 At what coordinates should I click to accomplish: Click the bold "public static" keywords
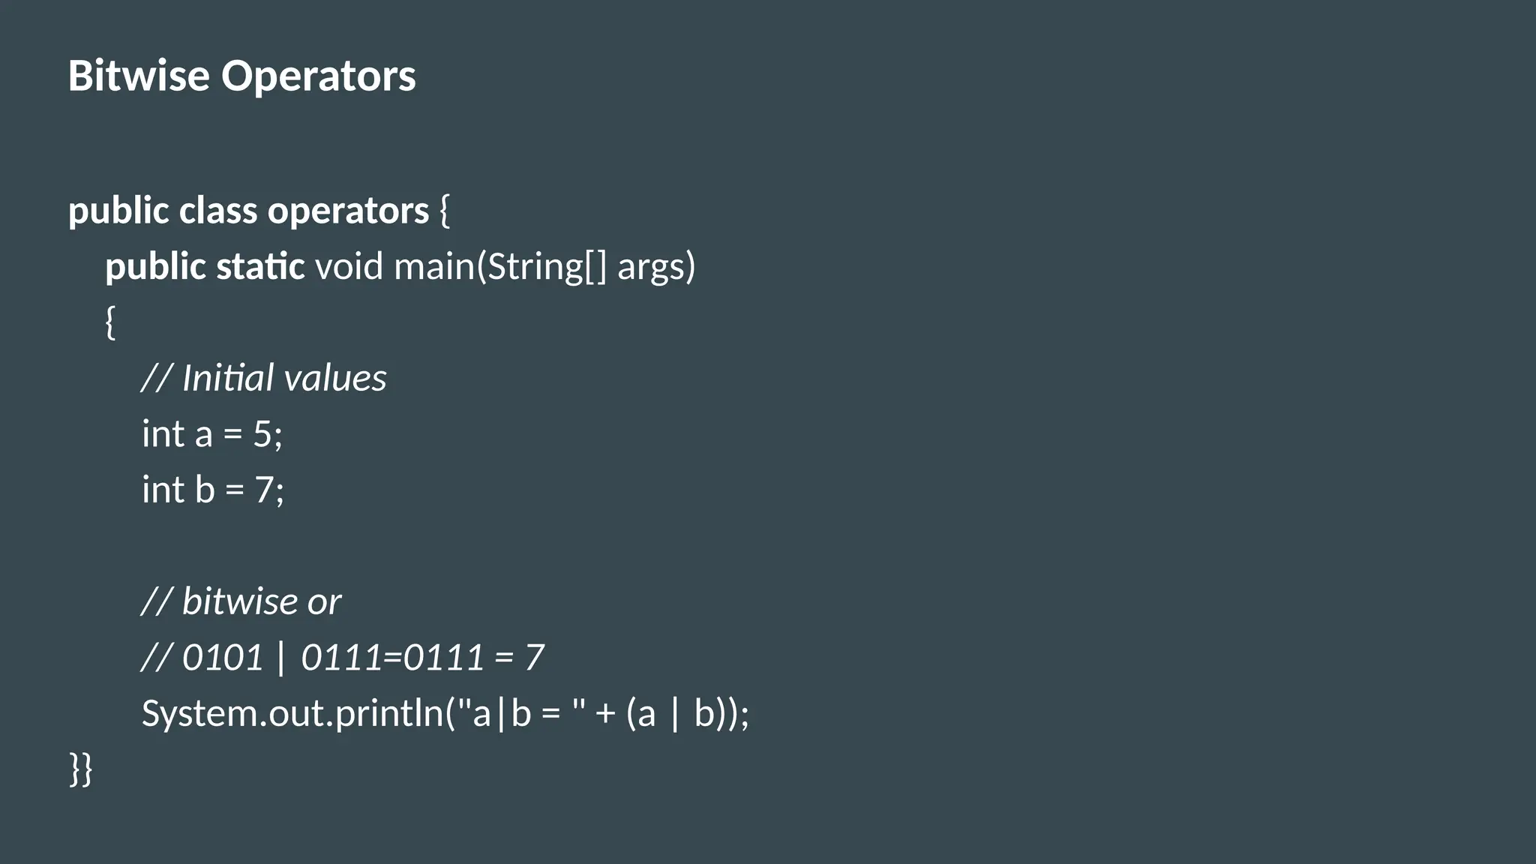(x=205, y=267)
